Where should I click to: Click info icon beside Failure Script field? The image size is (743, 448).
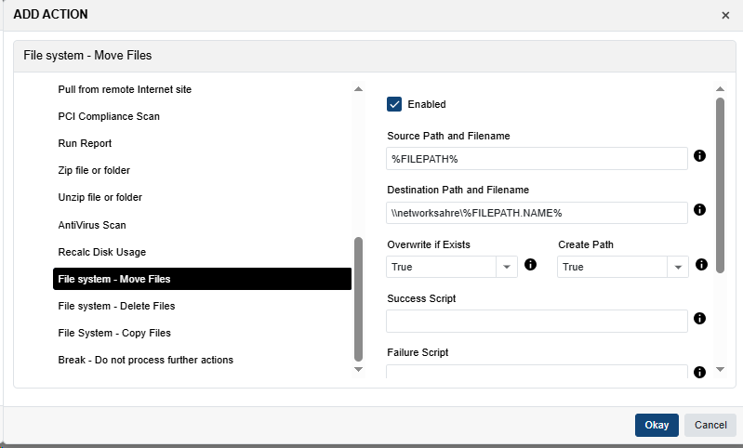pyautogui.click(x=700, y=372)
